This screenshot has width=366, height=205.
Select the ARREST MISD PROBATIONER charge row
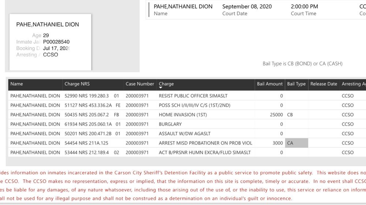click(x=205, y=143)
